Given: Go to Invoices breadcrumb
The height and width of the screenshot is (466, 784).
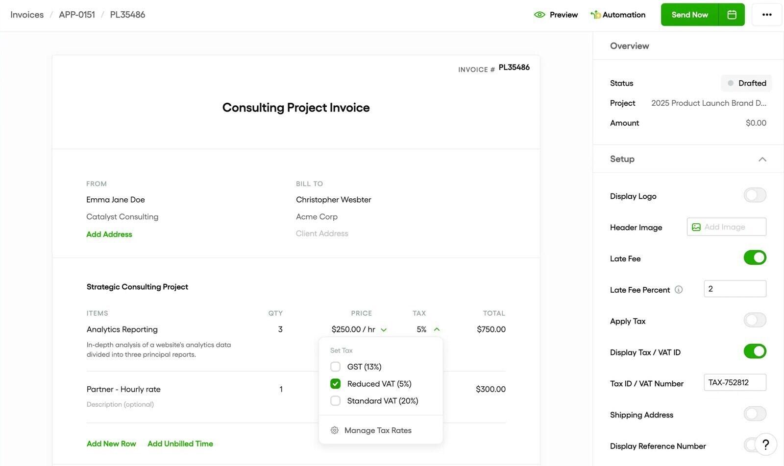Looking at the screenshot, I should 27,15.
